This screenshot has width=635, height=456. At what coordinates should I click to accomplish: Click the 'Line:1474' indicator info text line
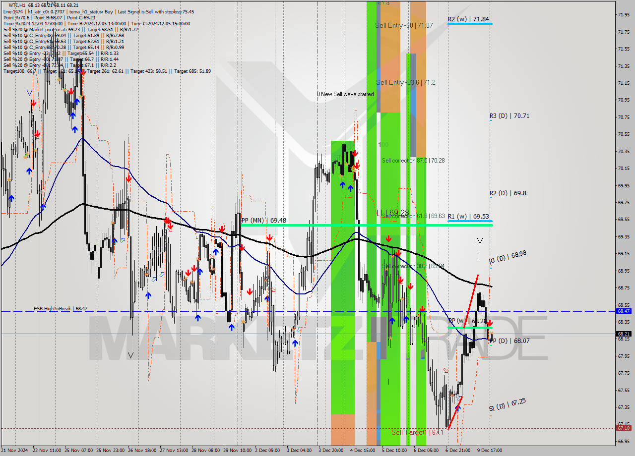pyautogui.click(x=99, y=11)
